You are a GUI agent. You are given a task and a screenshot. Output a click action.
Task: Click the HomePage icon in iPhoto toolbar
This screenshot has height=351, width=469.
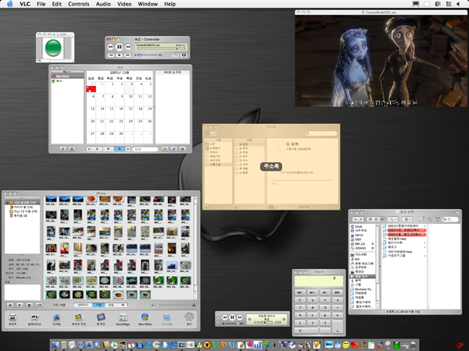point(123,318)
